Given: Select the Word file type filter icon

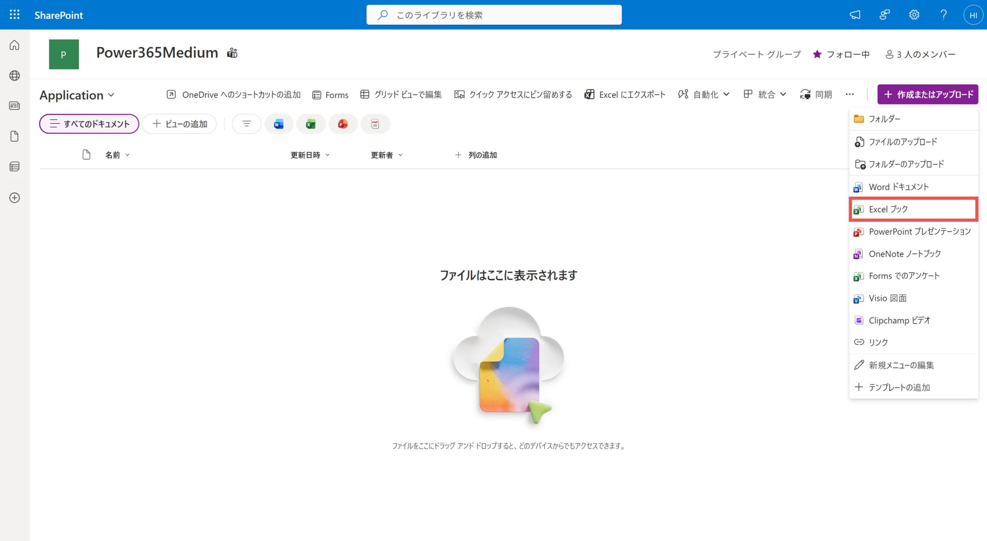Looking at the screenshot, I should 278,124.
